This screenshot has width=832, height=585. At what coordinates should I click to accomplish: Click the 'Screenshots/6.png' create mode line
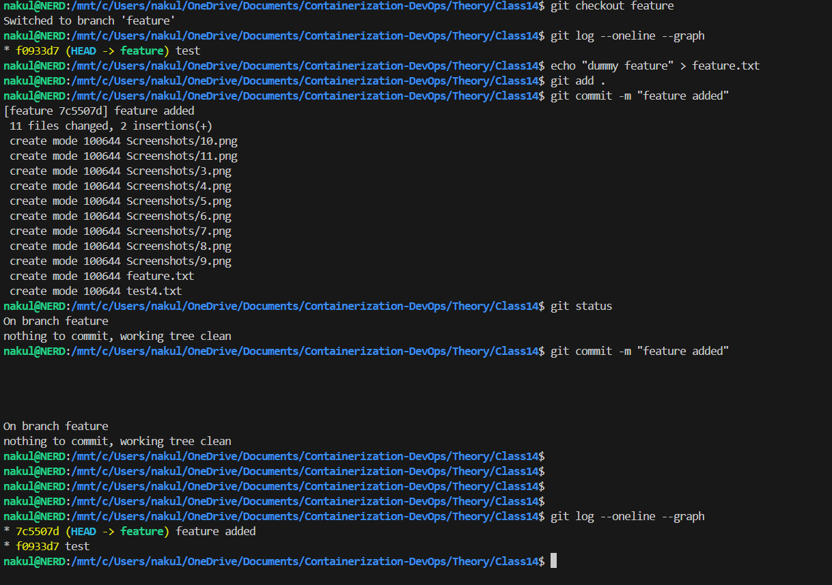pos(121,216)
